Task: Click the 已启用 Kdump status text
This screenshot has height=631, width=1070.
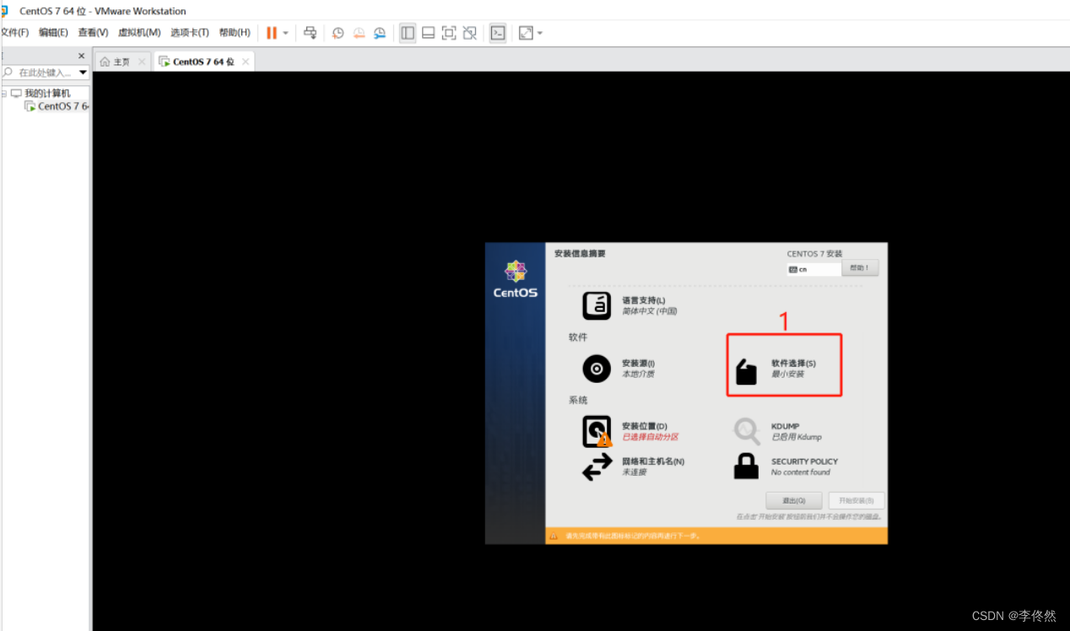Action: click(797, 437)
